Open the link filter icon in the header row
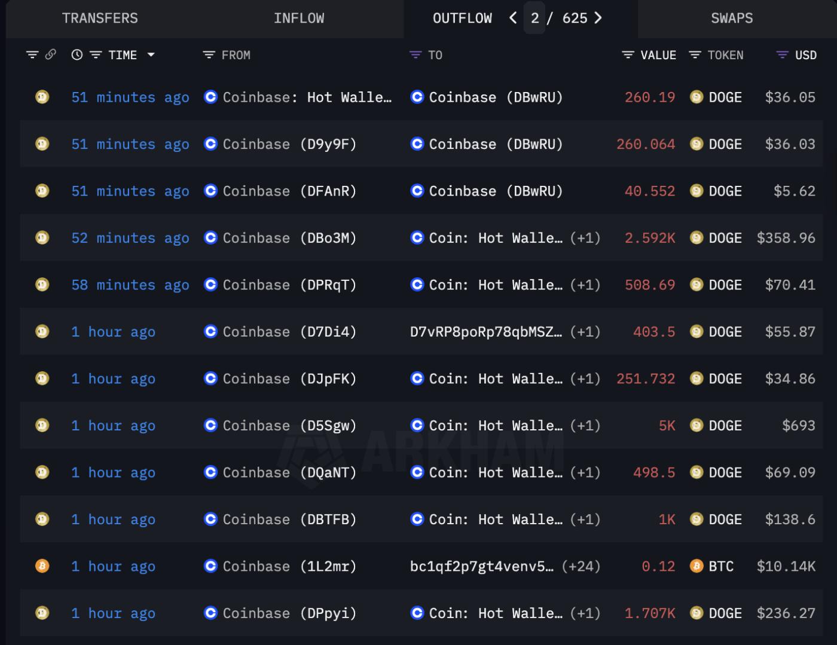This screenshot has width=837, height=645. 49,54
